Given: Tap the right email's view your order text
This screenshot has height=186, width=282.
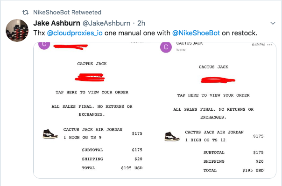Looking at the screenshot, I should point(213,95).
